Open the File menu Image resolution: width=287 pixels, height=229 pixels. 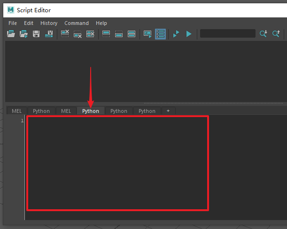[x=13, y=23]
